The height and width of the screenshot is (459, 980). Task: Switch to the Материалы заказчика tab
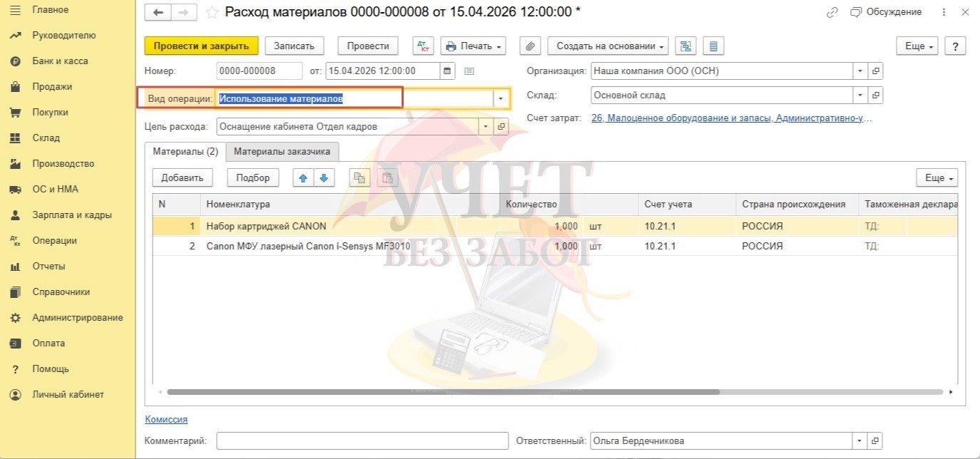click(282, 152)
